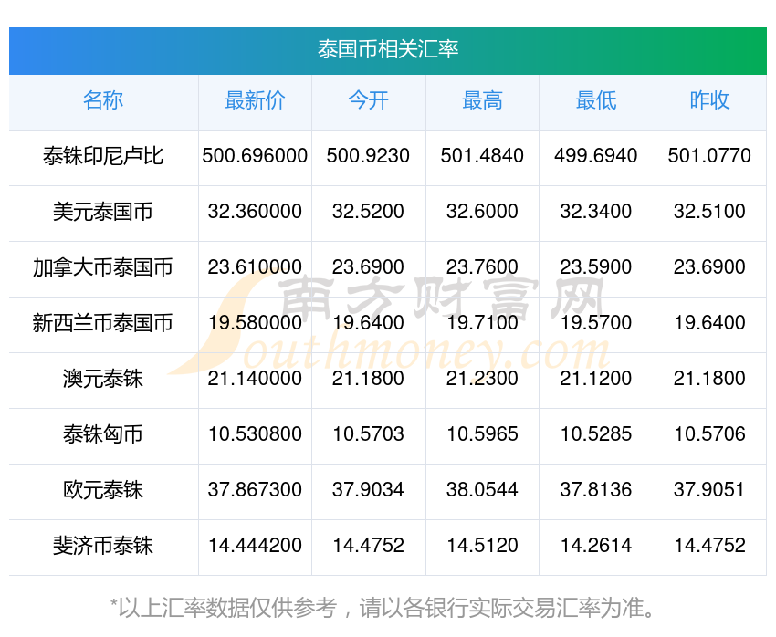Click the table title 泰国币相关汇率
The height and width of the screenshot is (637, 776).
(x=388, y=50)
